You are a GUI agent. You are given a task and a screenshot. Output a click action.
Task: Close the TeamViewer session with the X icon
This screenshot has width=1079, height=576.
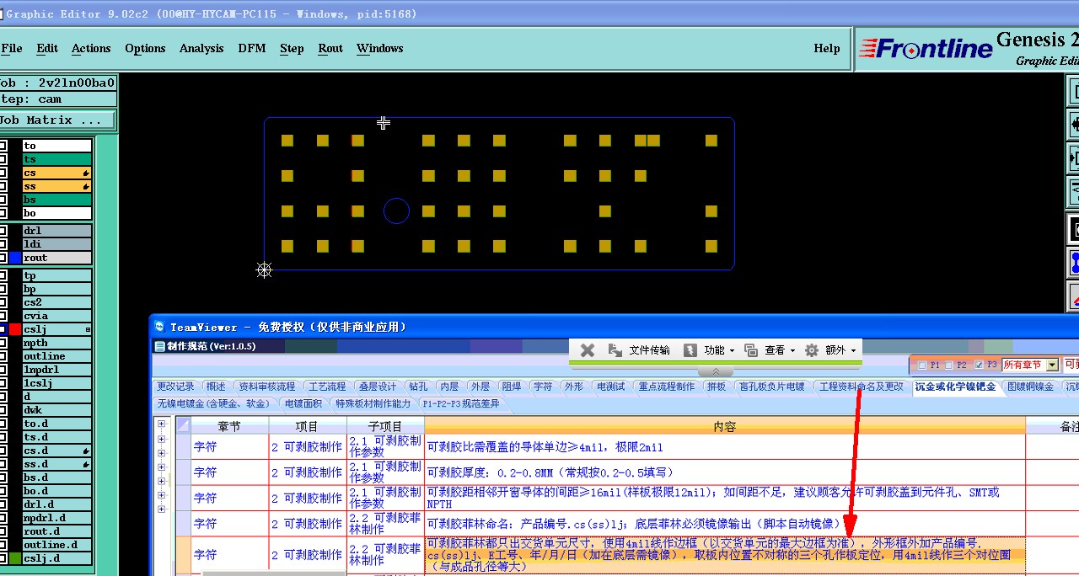(588, 350)
